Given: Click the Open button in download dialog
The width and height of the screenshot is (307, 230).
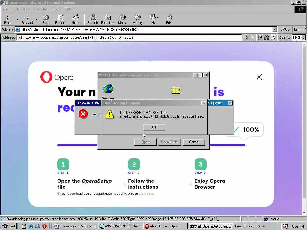Looking at the screenshot, I should point(145,142).
